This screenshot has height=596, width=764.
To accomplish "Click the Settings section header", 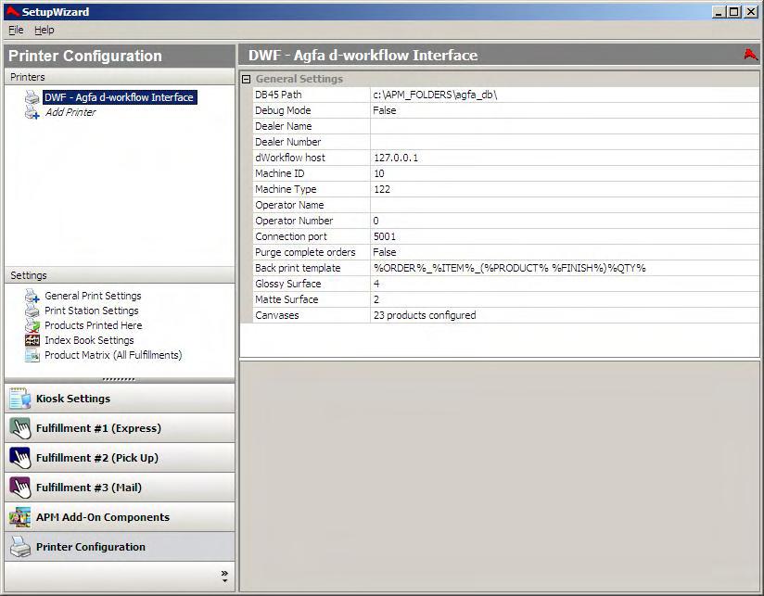I will tap(120, 275).
